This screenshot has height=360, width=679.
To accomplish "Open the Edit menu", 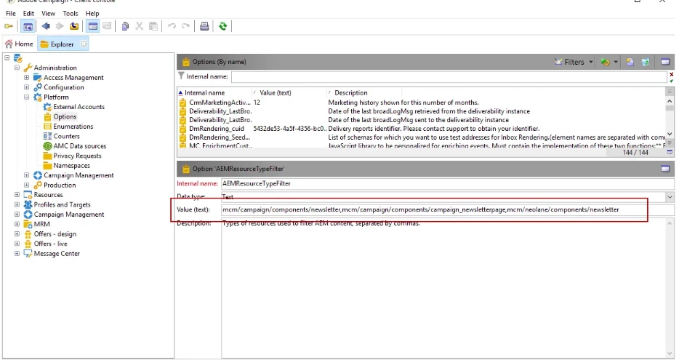I will coord(28,13).
